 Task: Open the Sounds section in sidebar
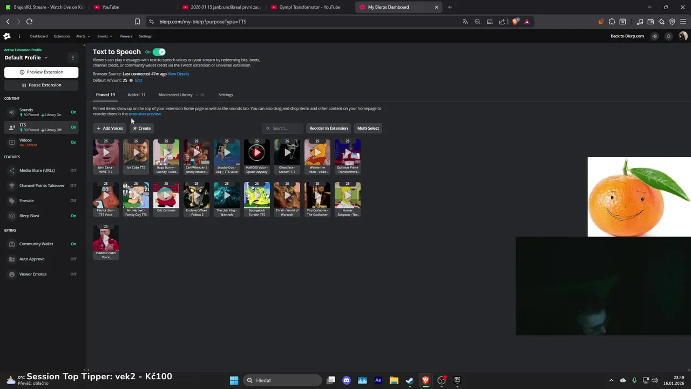point(41,112)
